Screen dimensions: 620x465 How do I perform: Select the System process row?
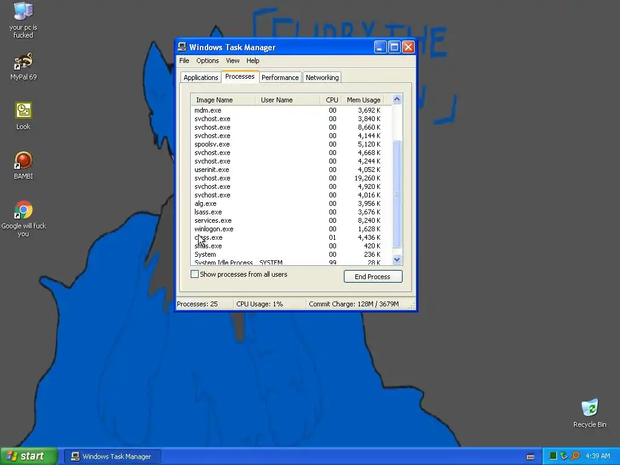291,255
